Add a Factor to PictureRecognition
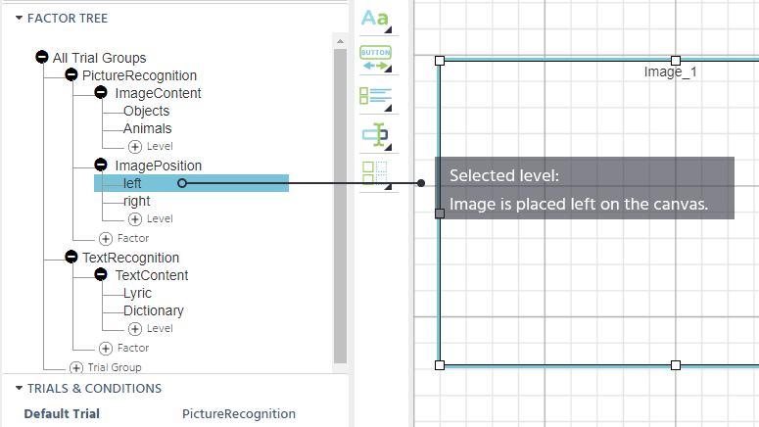This screenshot has height=427, width=759. pyautogui.click(x=124, y=238)
